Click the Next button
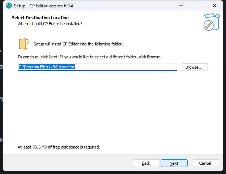 (x=174, y=163)
